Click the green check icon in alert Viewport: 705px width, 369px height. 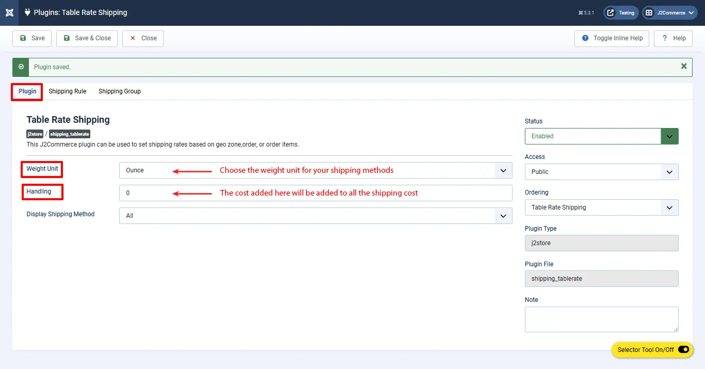pyautogui.click(x=21, y=67)
